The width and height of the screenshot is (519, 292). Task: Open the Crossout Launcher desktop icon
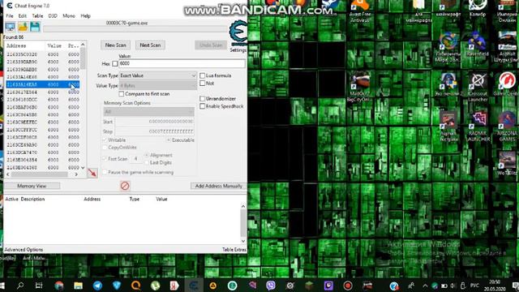[478, 88]
